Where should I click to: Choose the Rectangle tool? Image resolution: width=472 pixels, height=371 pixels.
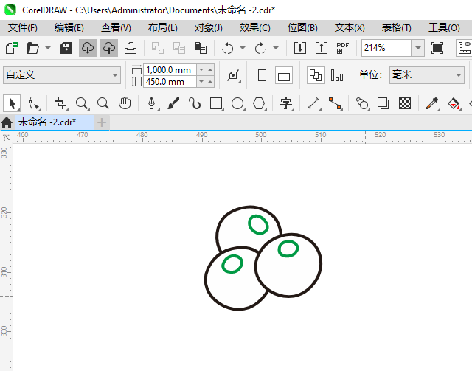(x=216, y=103)
